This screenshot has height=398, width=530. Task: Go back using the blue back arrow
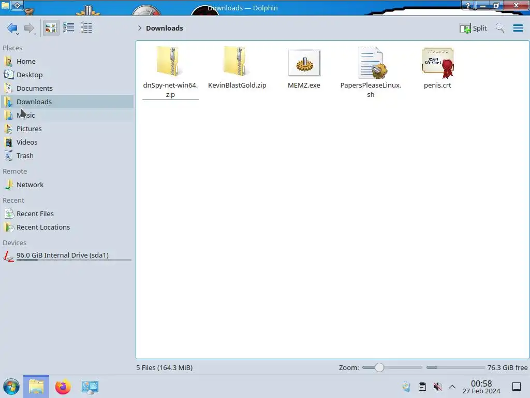pyautogui.click(x=12, y=28)
